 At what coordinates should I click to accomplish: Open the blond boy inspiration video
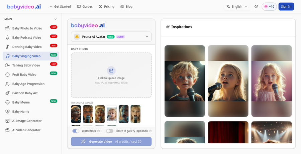tap(185, 81)
